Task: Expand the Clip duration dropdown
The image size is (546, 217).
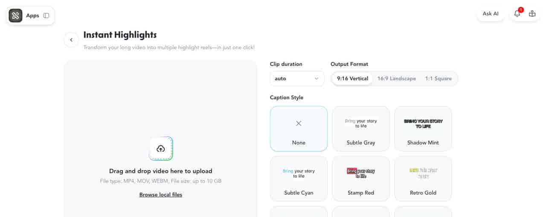Action: (297, 79)
